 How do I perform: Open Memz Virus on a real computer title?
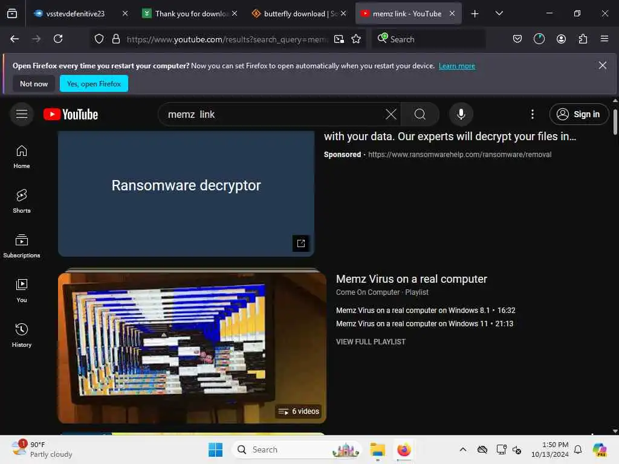click(x=411, y=279)
